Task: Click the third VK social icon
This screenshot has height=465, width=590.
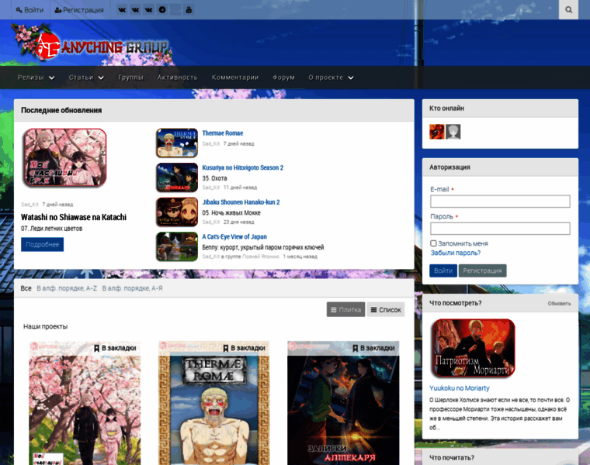Action: tap(149, 10)
